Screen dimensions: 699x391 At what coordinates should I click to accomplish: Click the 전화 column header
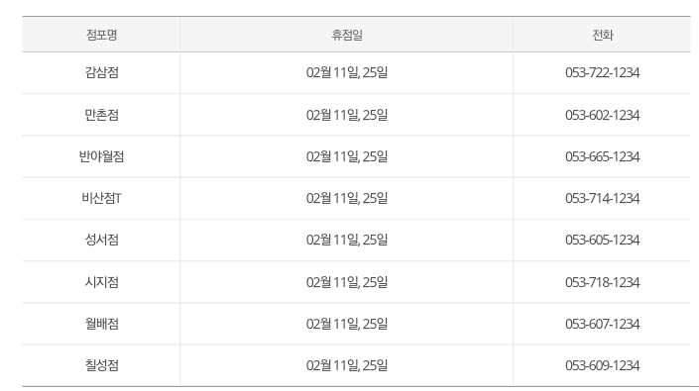tap(602, 35)
